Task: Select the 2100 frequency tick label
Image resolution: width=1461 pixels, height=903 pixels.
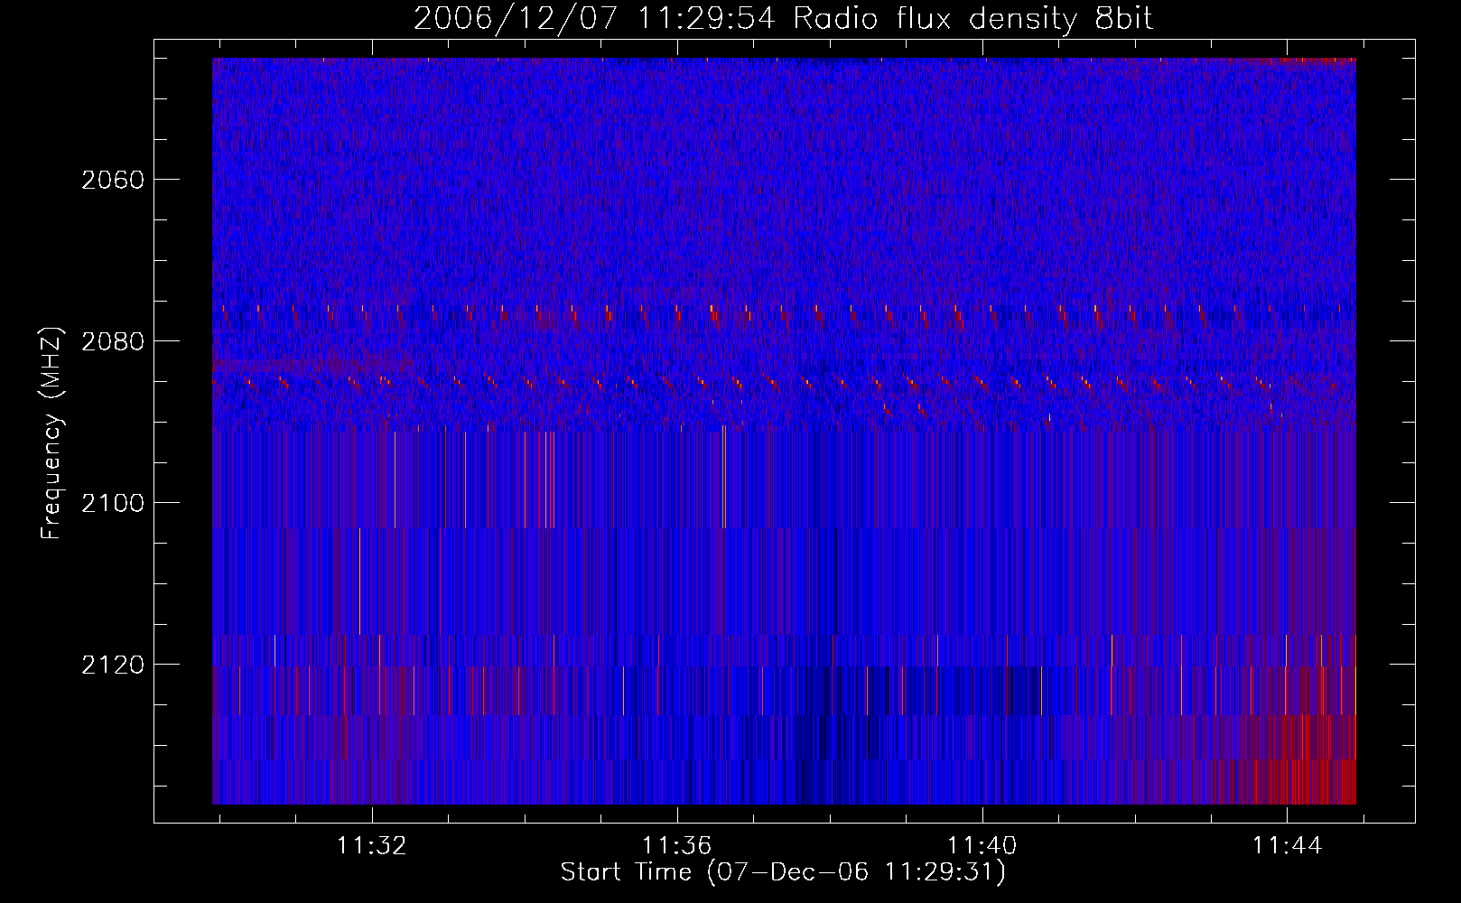Action: point(113,503)
